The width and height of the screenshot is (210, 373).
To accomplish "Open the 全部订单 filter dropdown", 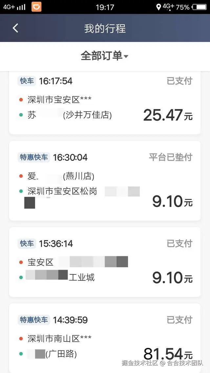I will point(102,56).
